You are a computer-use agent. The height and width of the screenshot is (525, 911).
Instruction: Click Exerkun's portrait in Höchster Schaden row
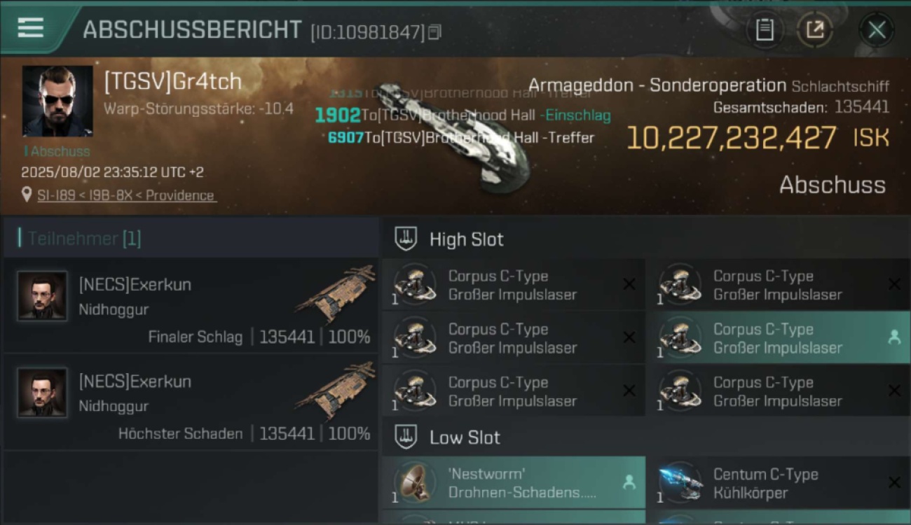pyautogui.click(x=42, y=393)
